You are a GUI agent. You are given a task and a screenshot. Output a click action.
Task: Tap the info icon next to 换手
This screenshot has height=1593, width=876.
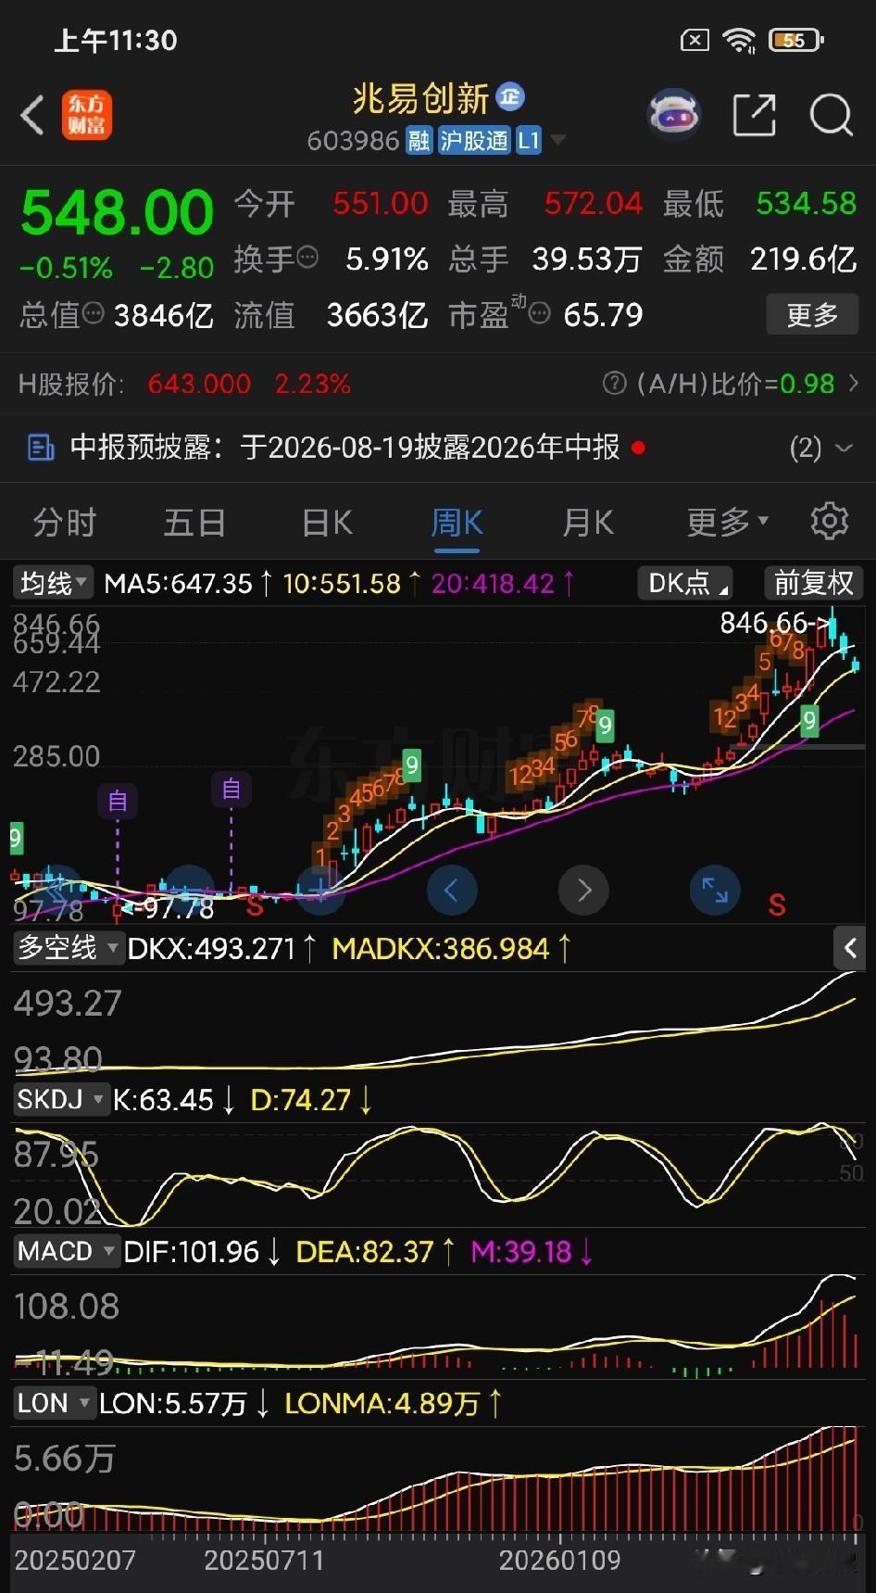pos(307,258)
